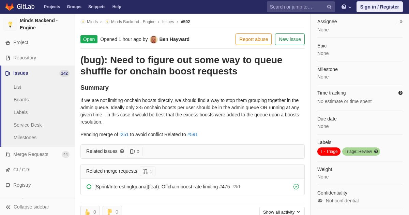Click the Ben Hayward author link
Image resolution: width=409 pixels, height=215 pixels.
174,39
